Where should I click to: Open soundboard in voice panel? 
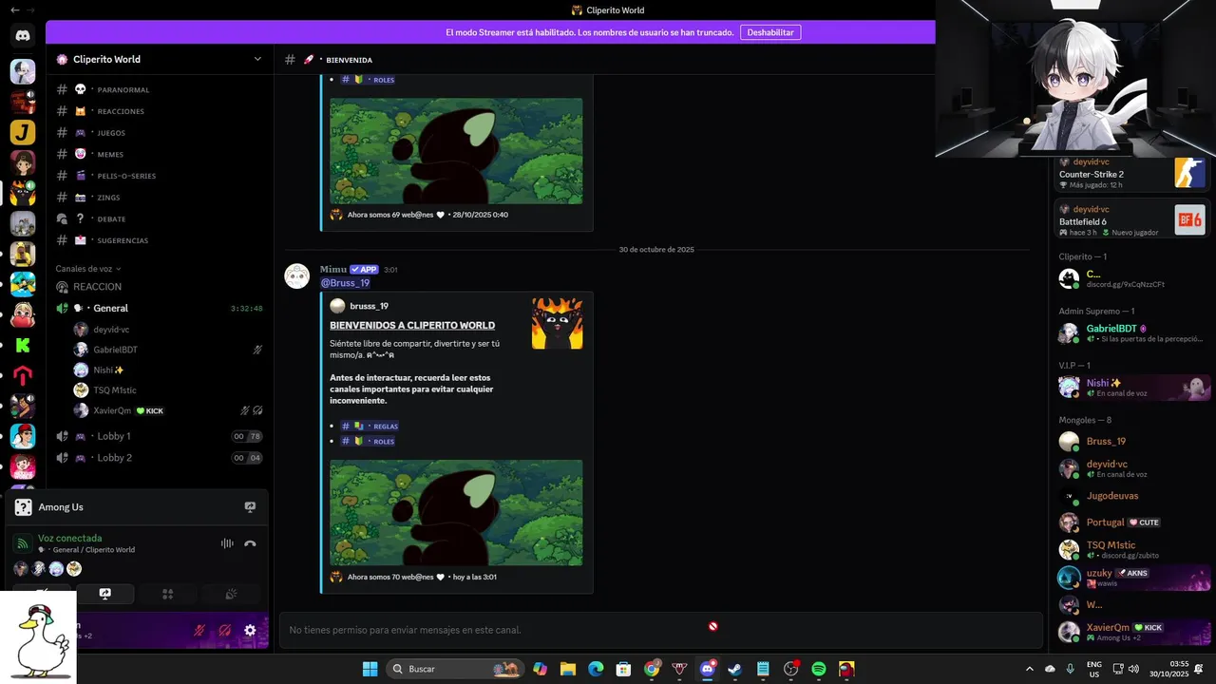pos(231,594)
